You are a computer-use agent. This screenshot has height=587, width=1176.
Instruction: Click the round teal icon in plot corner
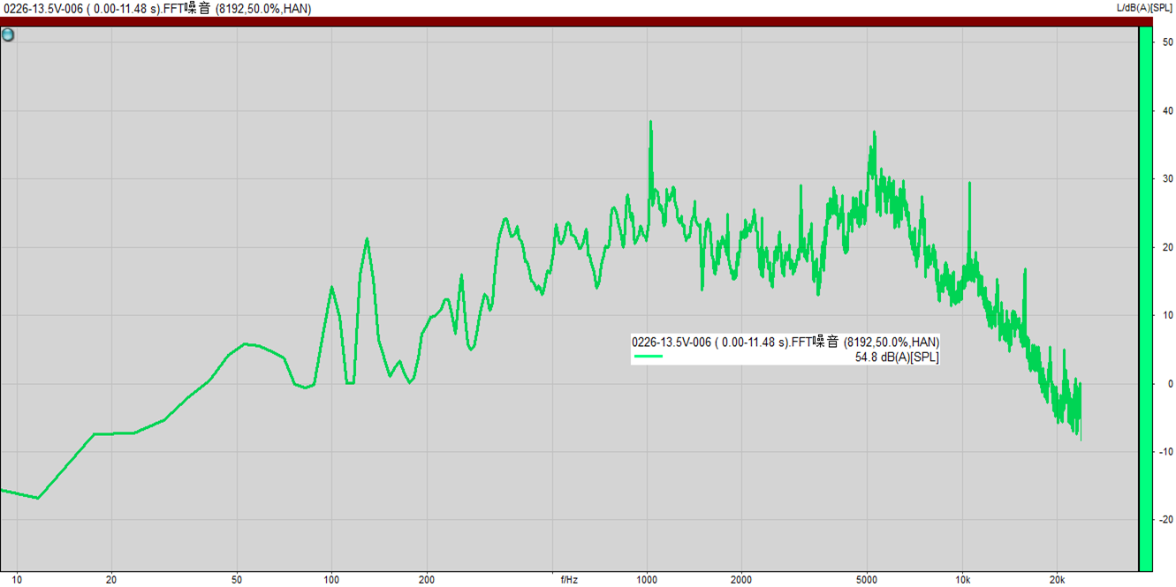(8, 35)
